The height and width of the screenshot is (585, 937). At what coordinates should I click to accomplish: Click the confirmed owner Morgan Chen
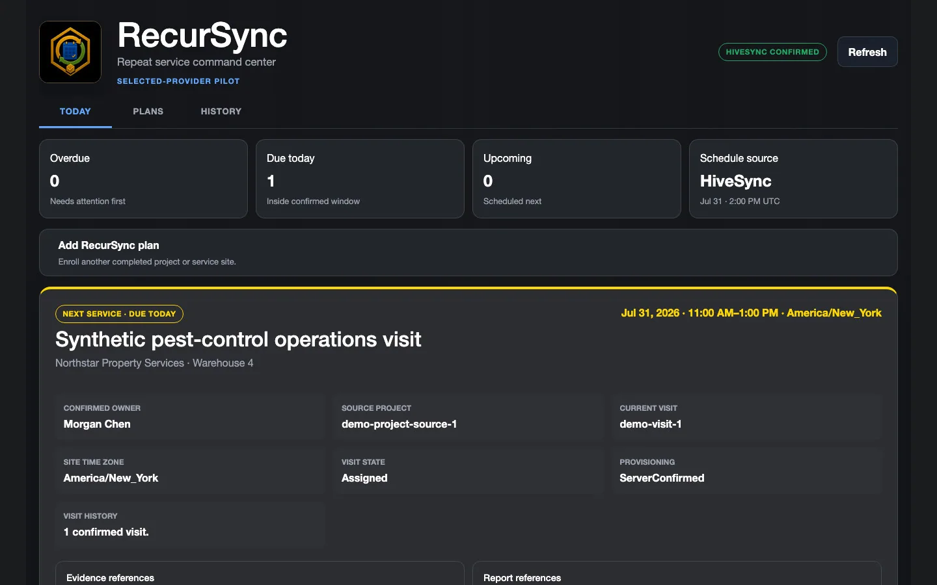pos(97,424)
